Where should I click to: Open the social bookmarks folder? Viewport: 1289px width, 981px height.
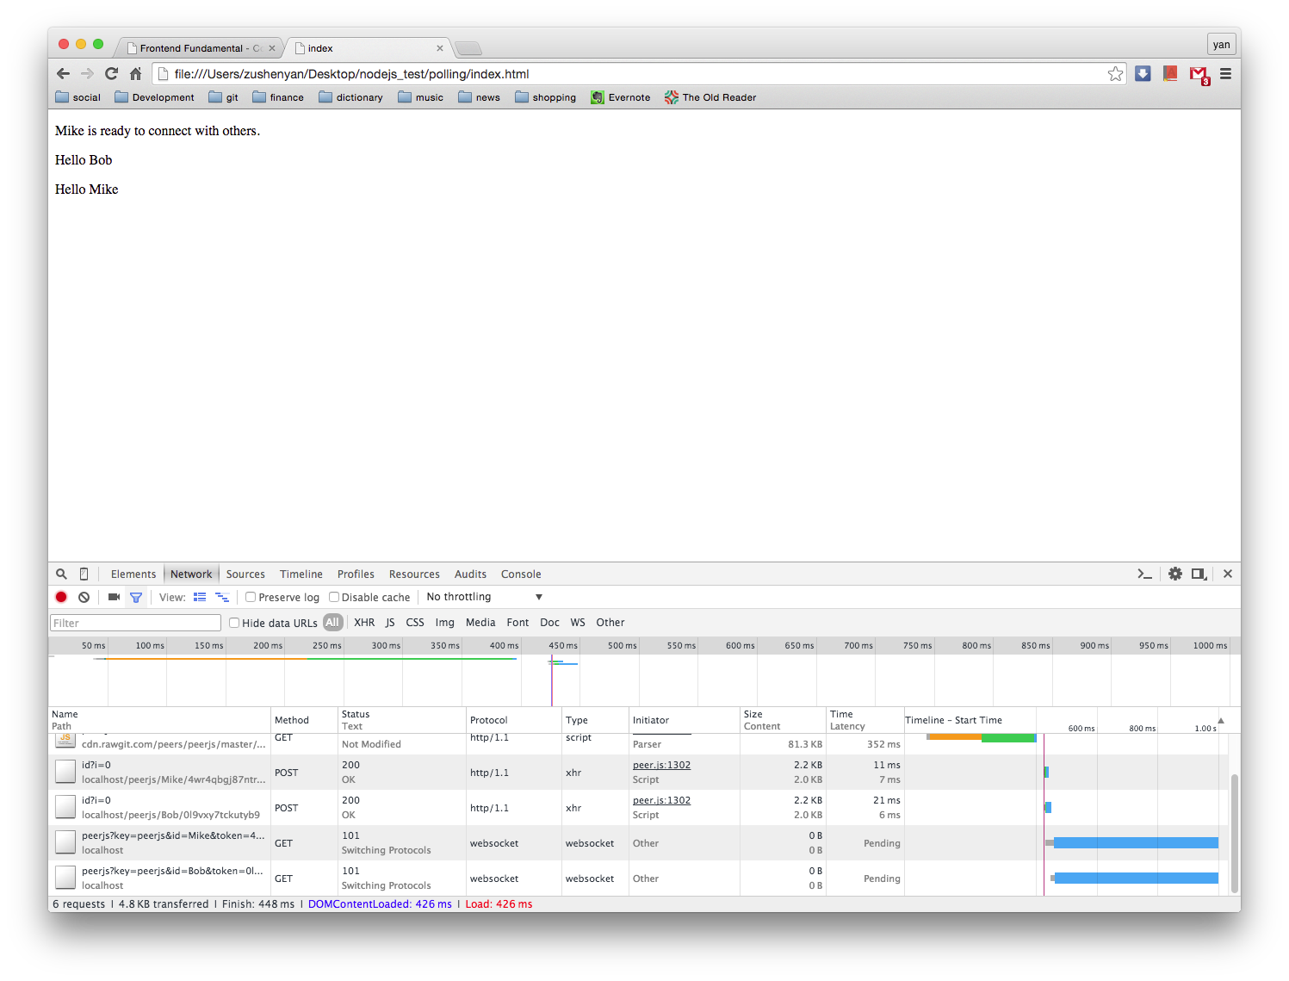pos(77,97)
